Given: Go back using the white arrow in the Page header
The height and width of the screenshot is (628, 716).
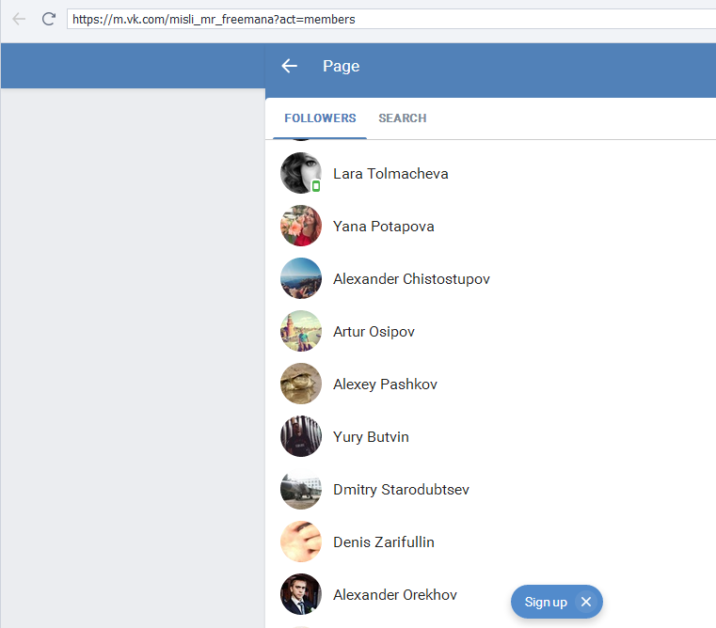Looking at the screenshot, I should pos(289,66).
